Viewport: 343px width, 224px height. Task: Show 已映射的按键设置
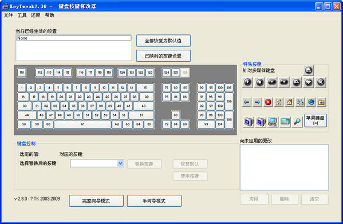coord(163,56)
